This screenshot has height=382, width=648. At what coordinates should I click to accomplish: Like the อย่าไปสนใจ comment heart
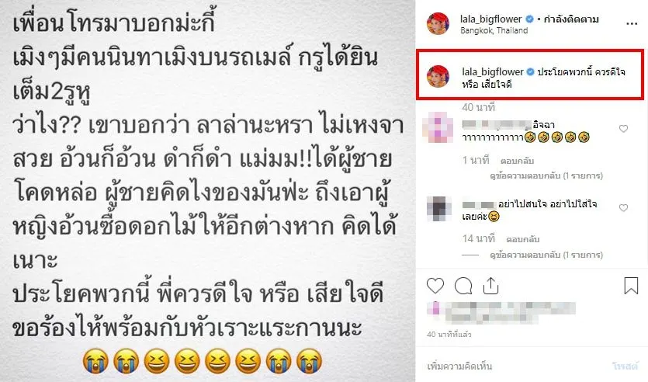point(624,207)
